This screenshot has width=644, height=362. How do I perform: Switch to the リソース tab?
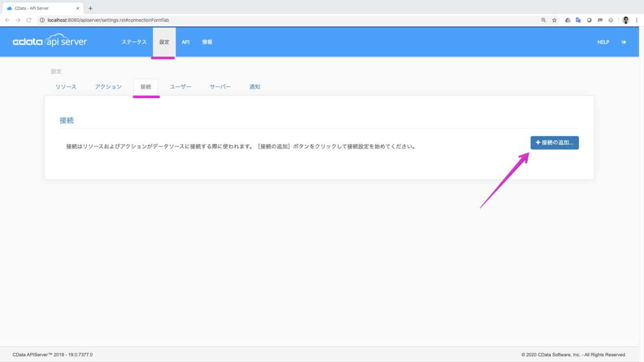click(66, 87)
